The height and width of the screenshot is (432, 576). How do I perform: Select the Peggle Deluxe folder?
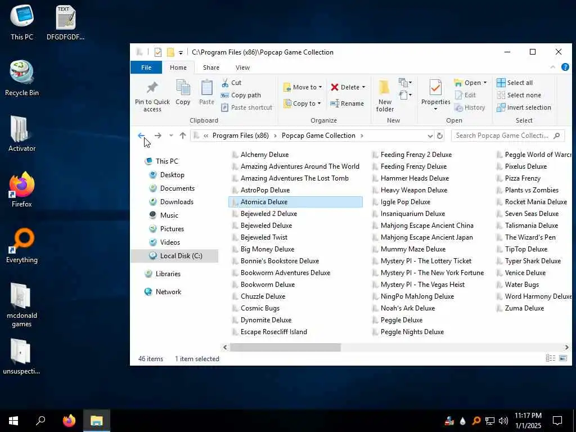[401, 320]
